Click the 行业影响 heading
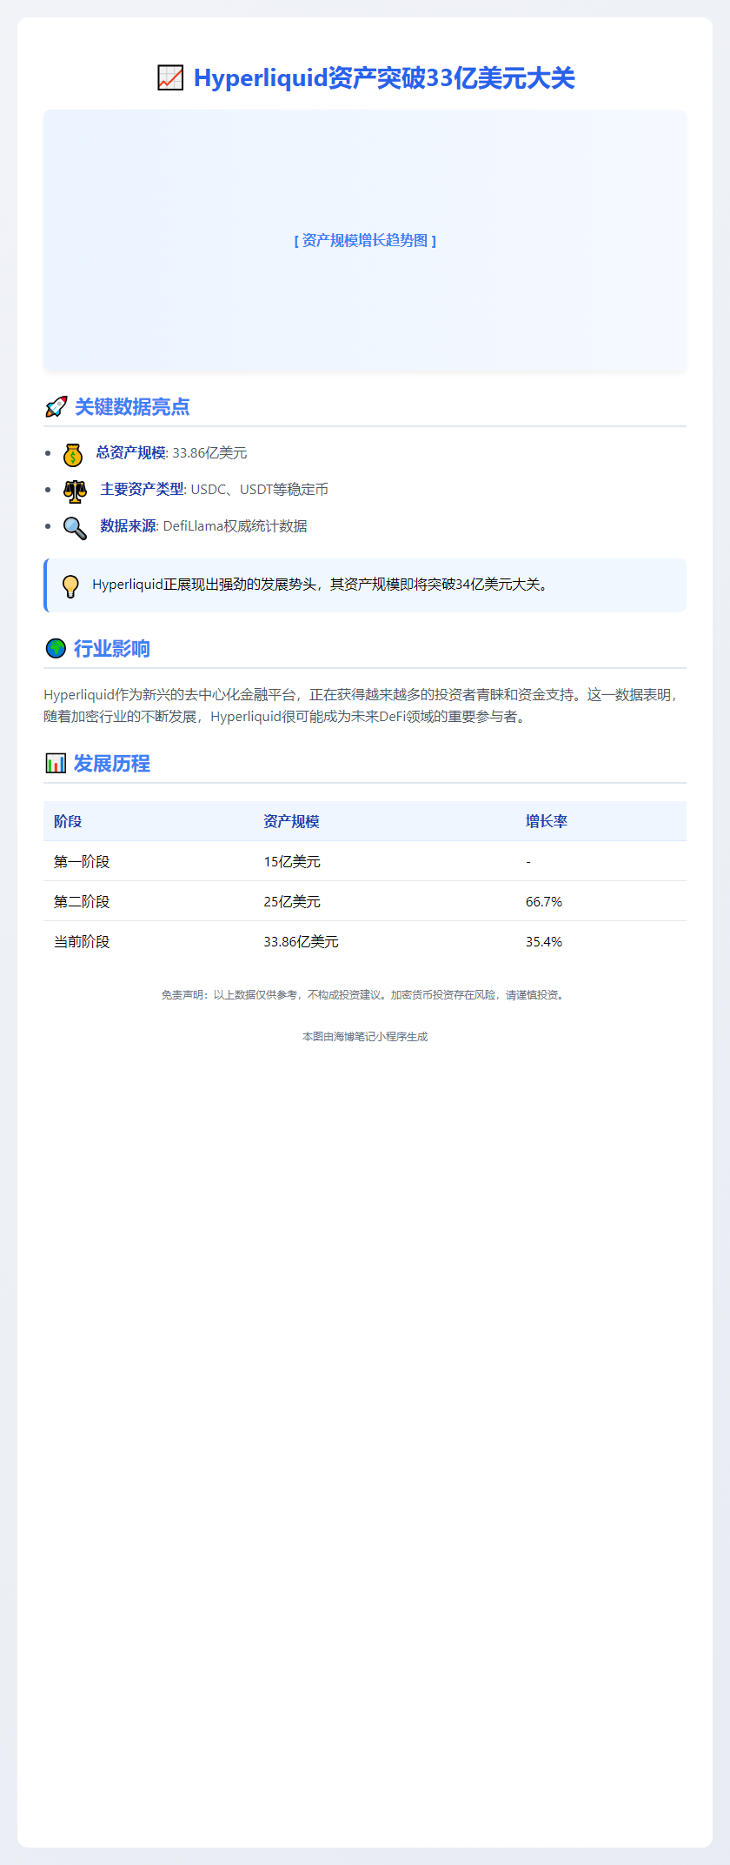The image size is (730, 1865). (x=112, y=649)
